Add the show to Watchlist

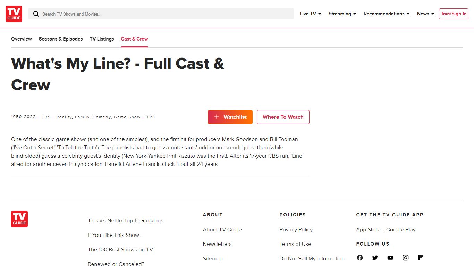tap(230, 117)
